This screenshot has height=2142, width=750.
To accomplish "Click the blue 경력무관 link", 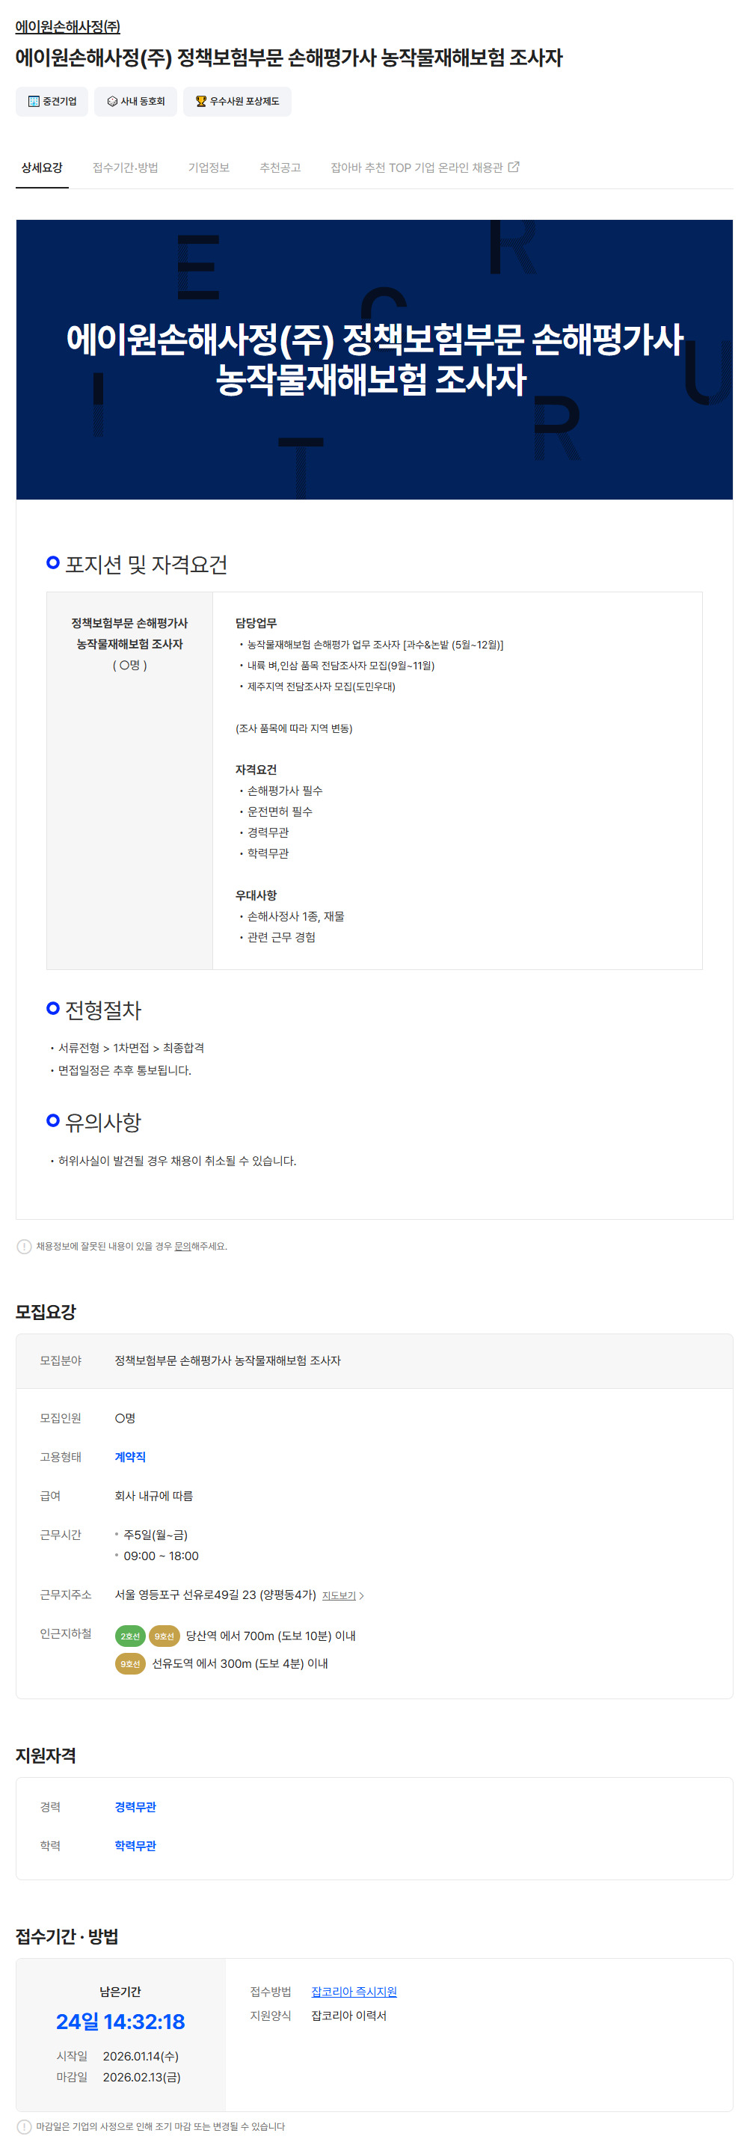I will 135,1807.
